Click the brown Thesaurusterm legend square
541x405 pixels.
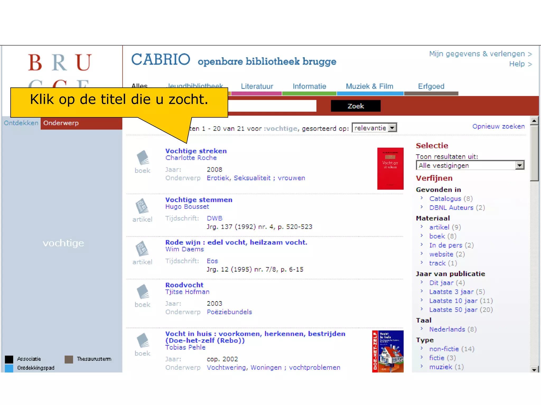69,359
